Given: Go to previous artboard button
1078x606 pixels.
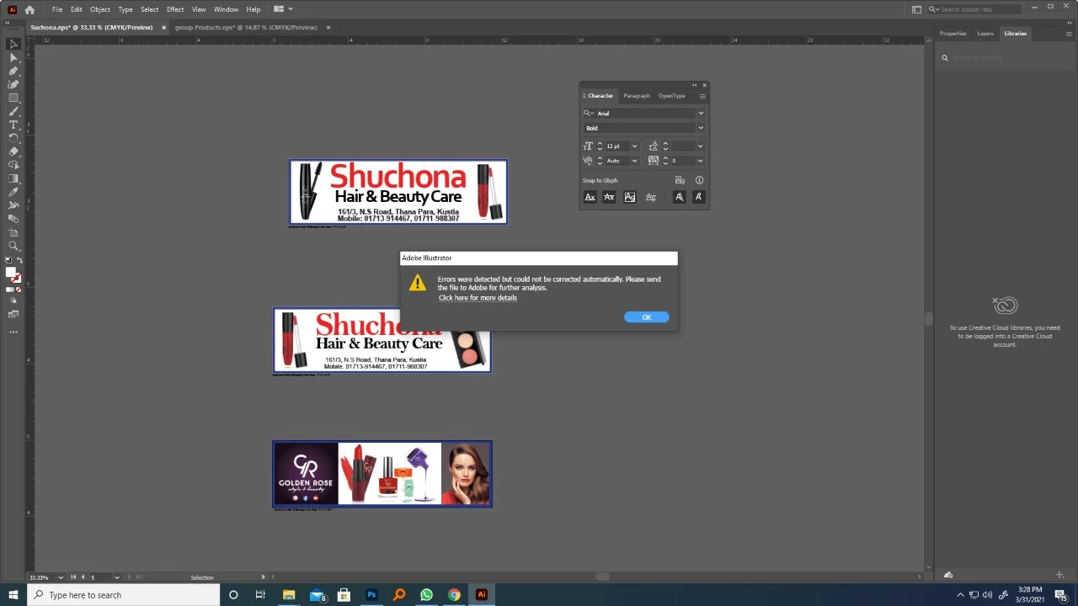Looking at the screenshot, I should coord(83,577).
